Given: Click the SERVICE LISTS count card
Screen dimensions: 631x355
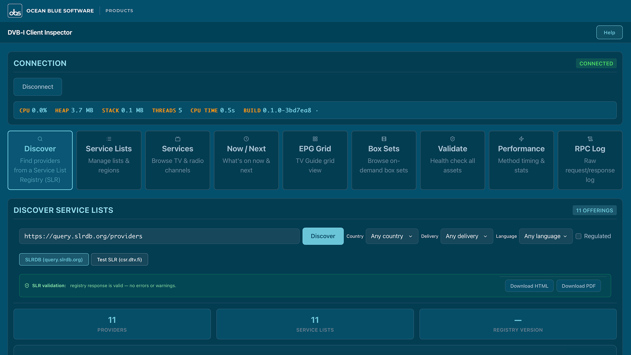Looking at the screenshot, I should pos(315,324).
